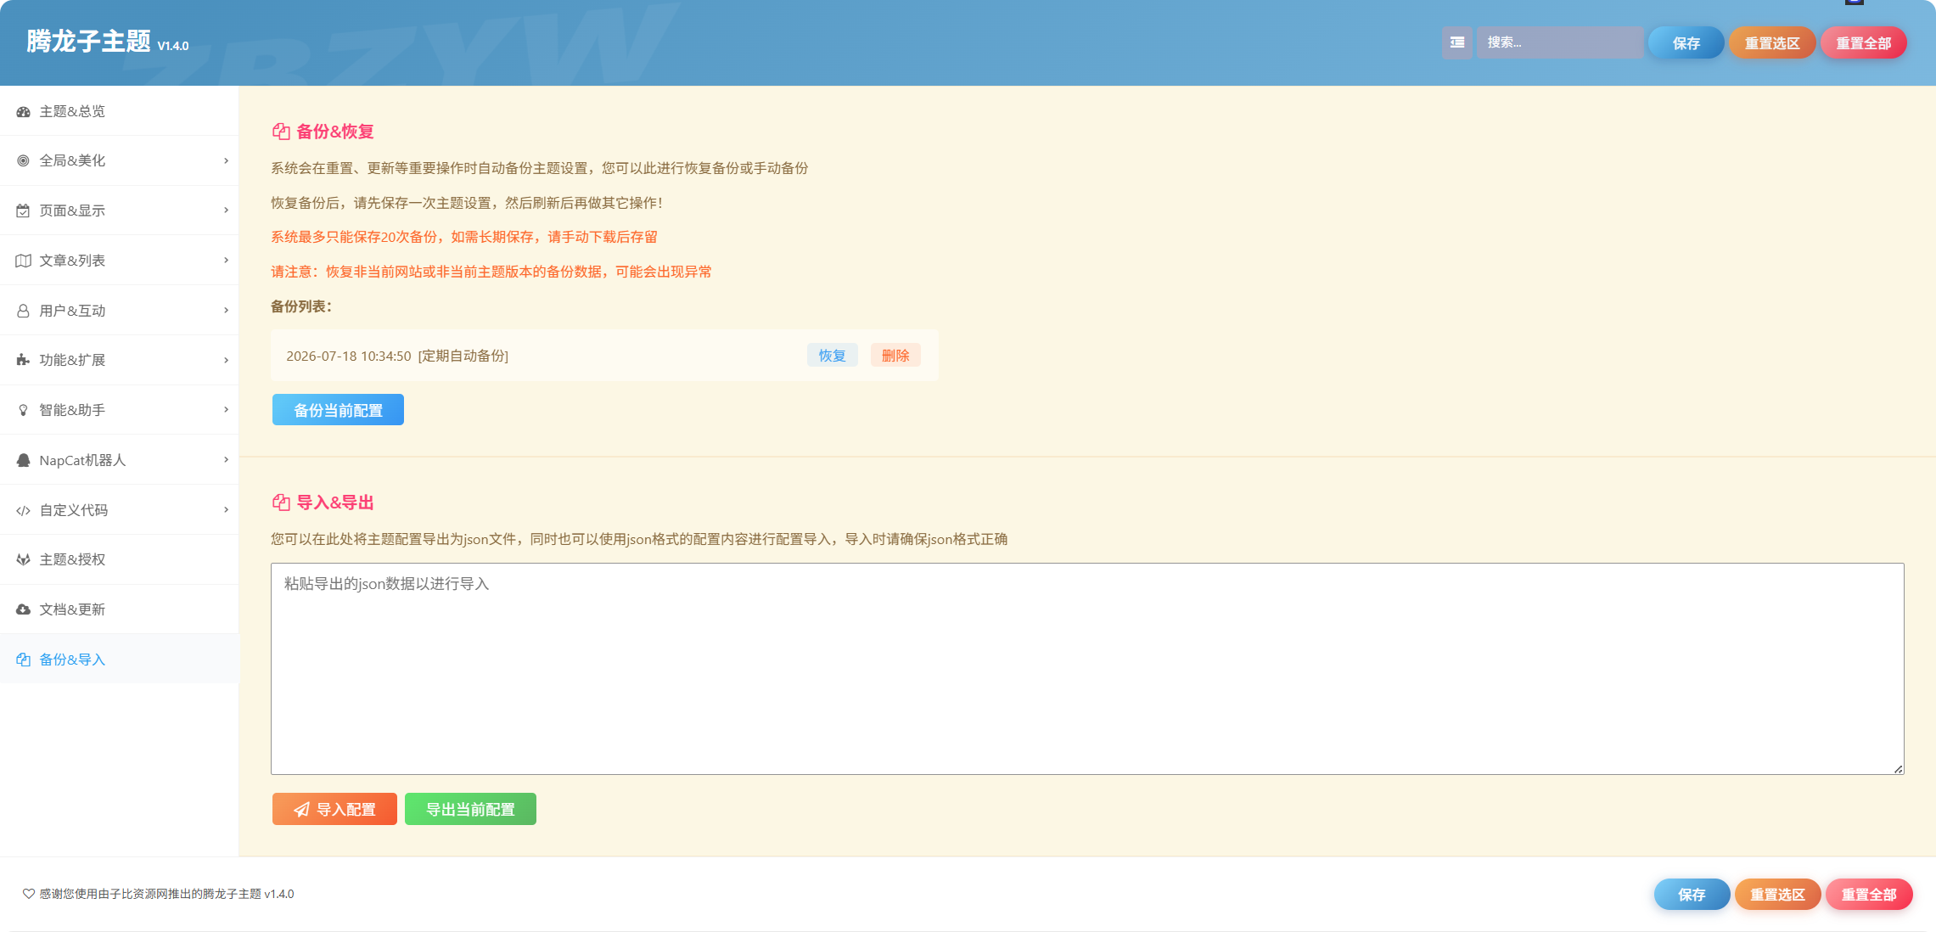Click into the json import textarea
Screen dimensions: 1936x932
pos(1087,669)
